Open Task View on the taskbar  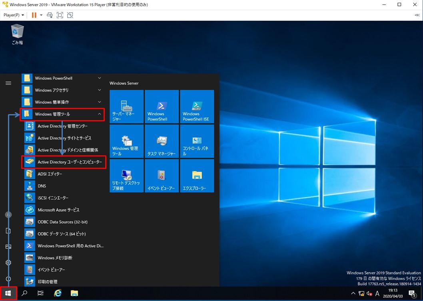coord(40,293)
